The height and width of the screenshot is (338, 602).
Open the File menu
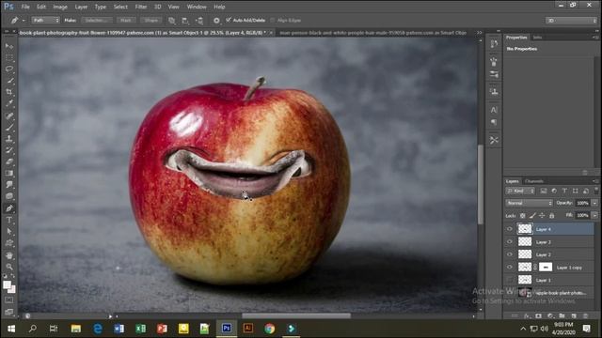pyautogui.click(x=25, y=7)
